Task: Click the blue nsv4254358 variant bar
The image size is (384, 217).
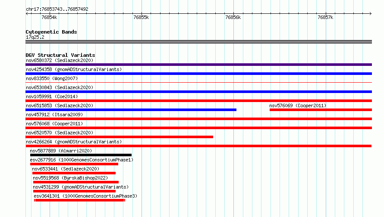Action: [x=198, y=74]
